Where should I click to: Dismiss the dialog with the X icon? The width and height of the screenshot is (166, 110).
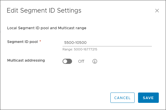coord(157,11)
